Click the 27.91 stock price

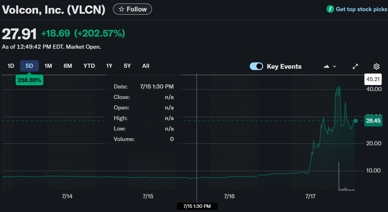19,33
